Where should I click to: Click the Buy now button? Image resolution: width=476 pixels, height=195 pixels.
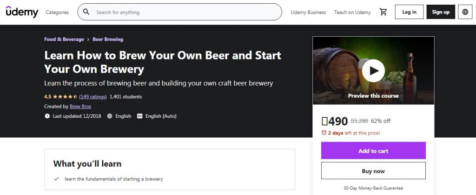coord(373,171)
